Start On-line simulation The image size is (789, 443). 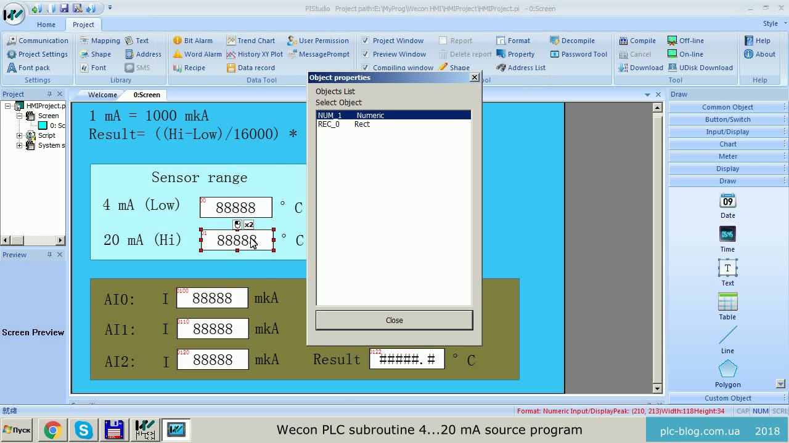685,54
